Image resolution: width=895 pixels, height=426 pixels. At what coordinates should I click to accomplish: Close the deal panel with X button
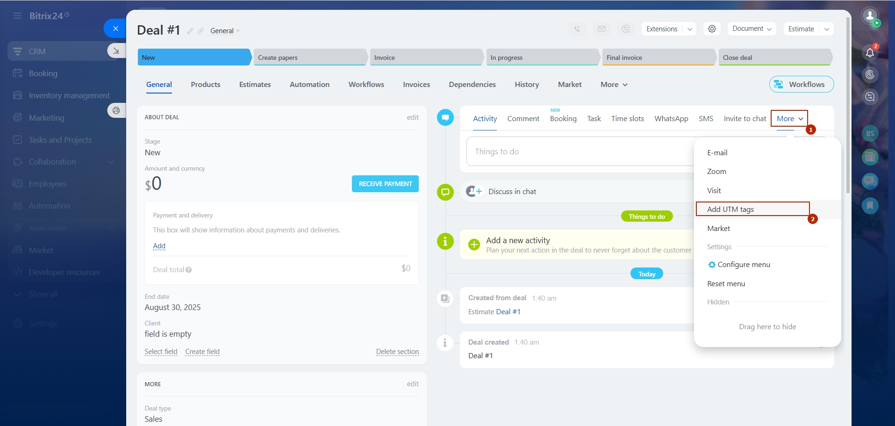coord(115,29)
